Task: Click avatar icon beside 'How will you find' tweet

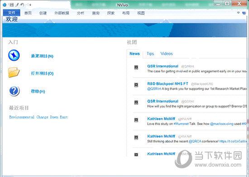Action: point(136,102)
